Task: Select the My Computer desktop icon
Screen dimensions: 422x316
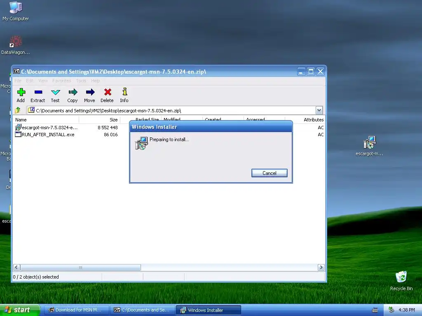Action: 16,11
